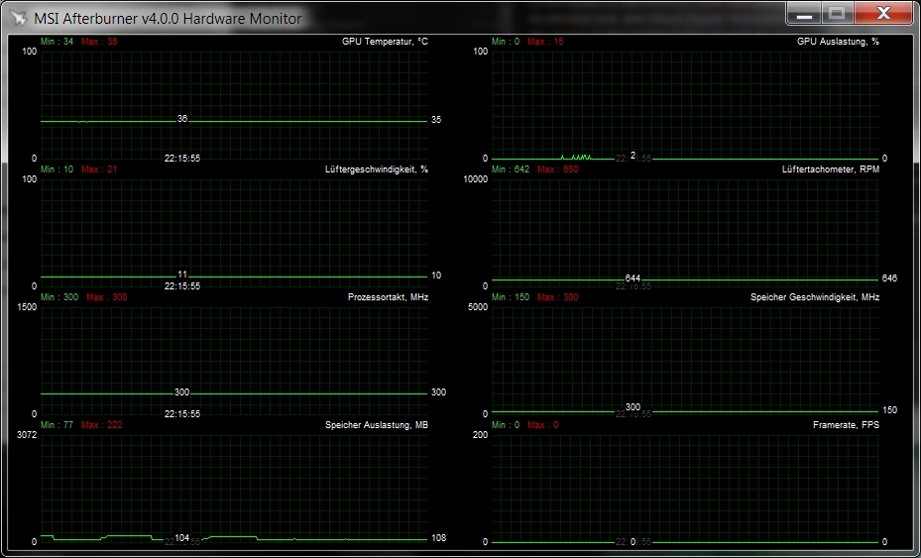The height and width of the screenshot is (558, 921).
Task: Click the 'Lüftertachometer, RPM' graph label
Action: [x=831, y=169]
